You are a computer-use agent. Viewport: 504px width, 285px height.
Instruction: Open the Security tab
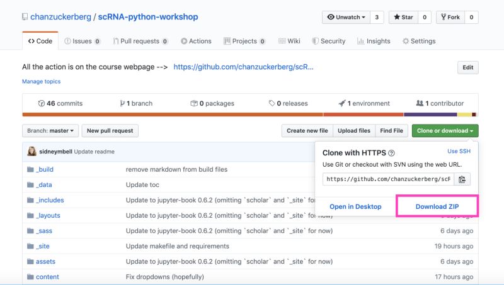[x=329, y=41]
